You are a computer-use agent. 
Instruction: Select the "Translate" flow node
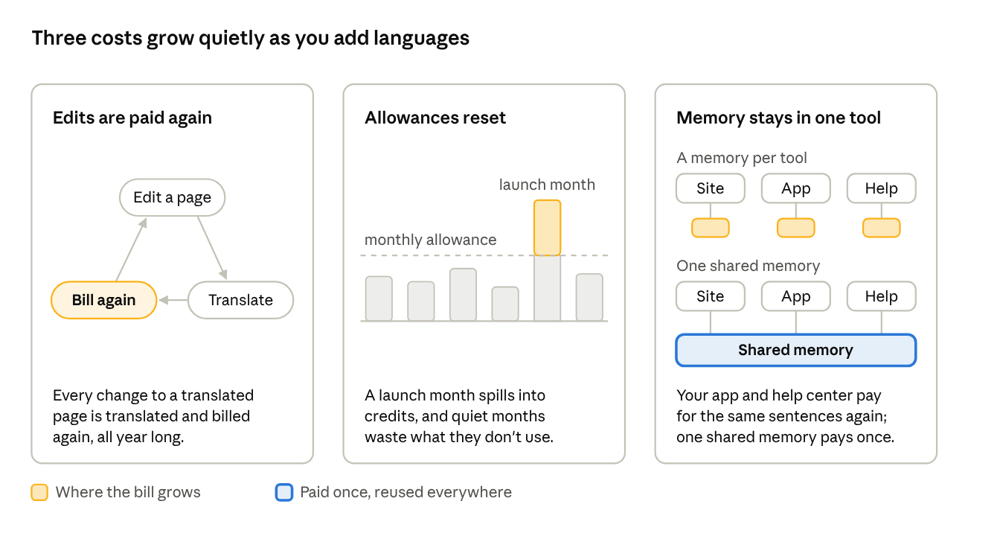(x=241, y=300)
